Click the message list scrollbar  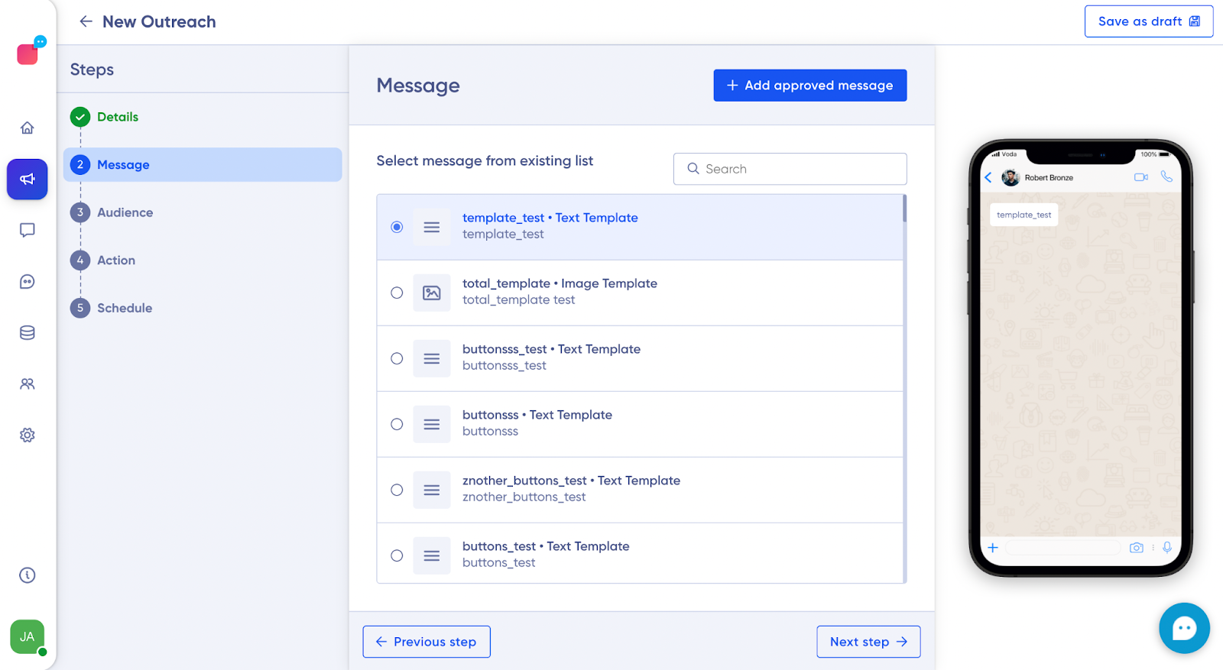tap(905, 209)
